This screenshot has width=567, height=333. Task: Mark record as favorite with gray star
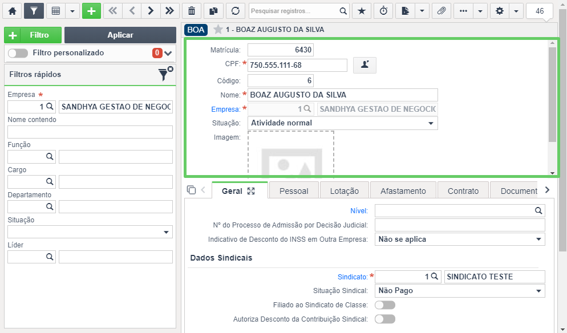click(218, 29)
